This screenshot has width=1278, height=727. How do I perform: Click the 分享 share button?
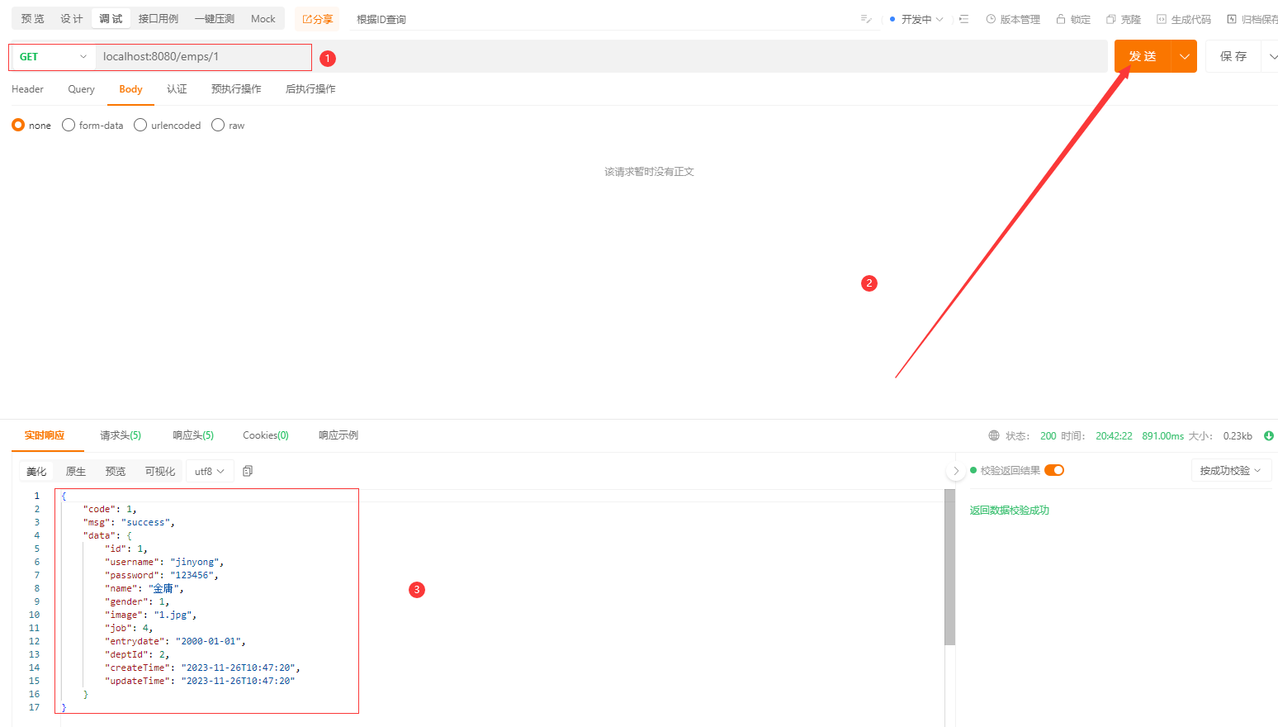click(317, 19)
